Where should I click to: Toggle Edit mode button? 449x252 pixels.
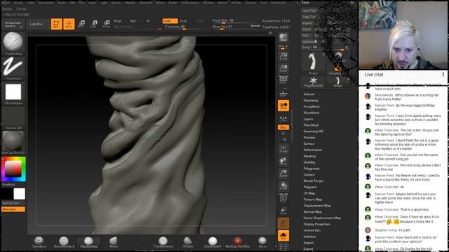click(x=56, y=24)
